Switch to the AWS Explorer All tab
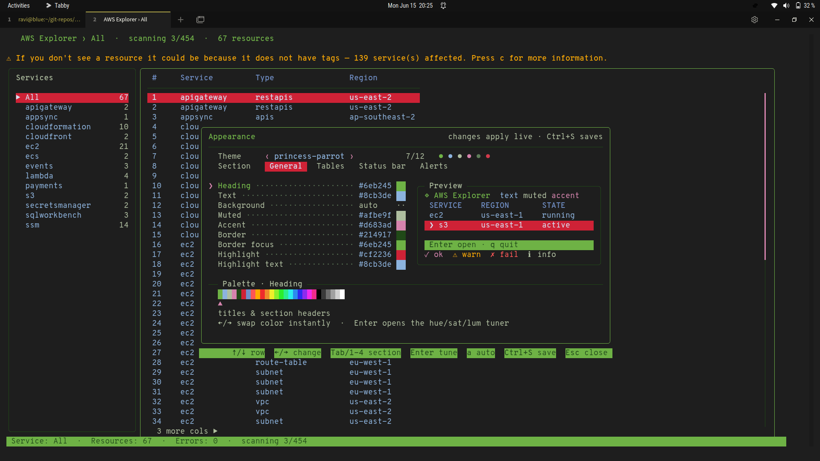This screenshot has height=461, width=820. [128, 20]
